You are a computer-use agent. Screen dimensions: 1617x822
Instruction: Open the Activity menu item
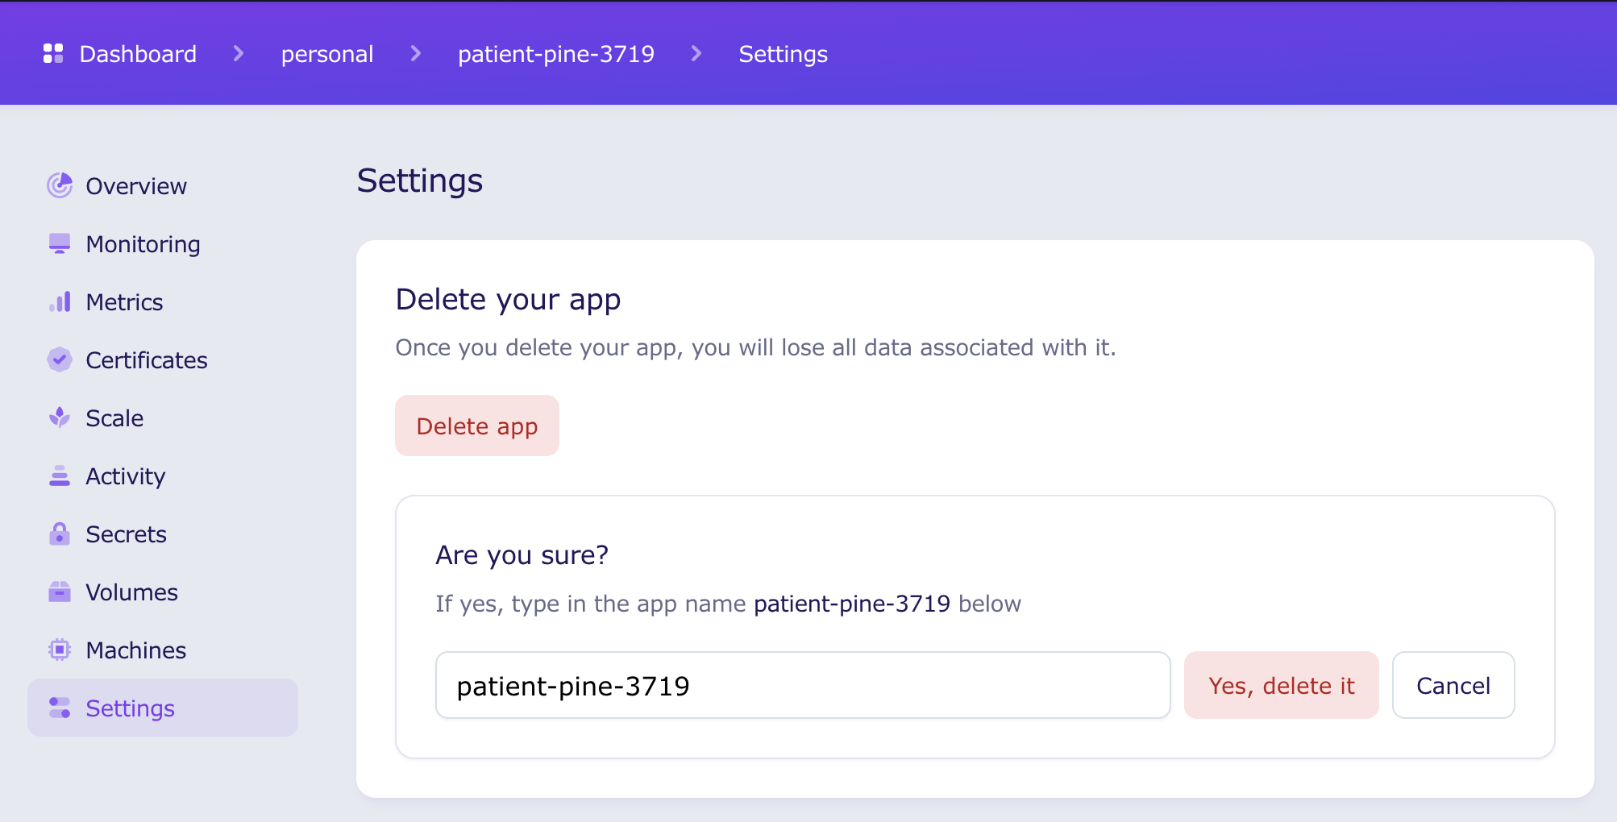(125, 476)
